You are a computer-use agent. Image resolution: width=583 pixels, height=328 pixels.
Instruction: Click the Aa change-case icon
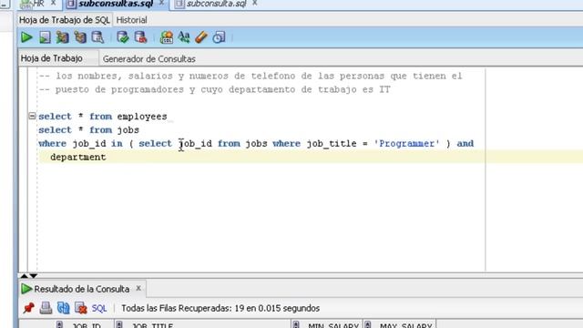(184, 37)
